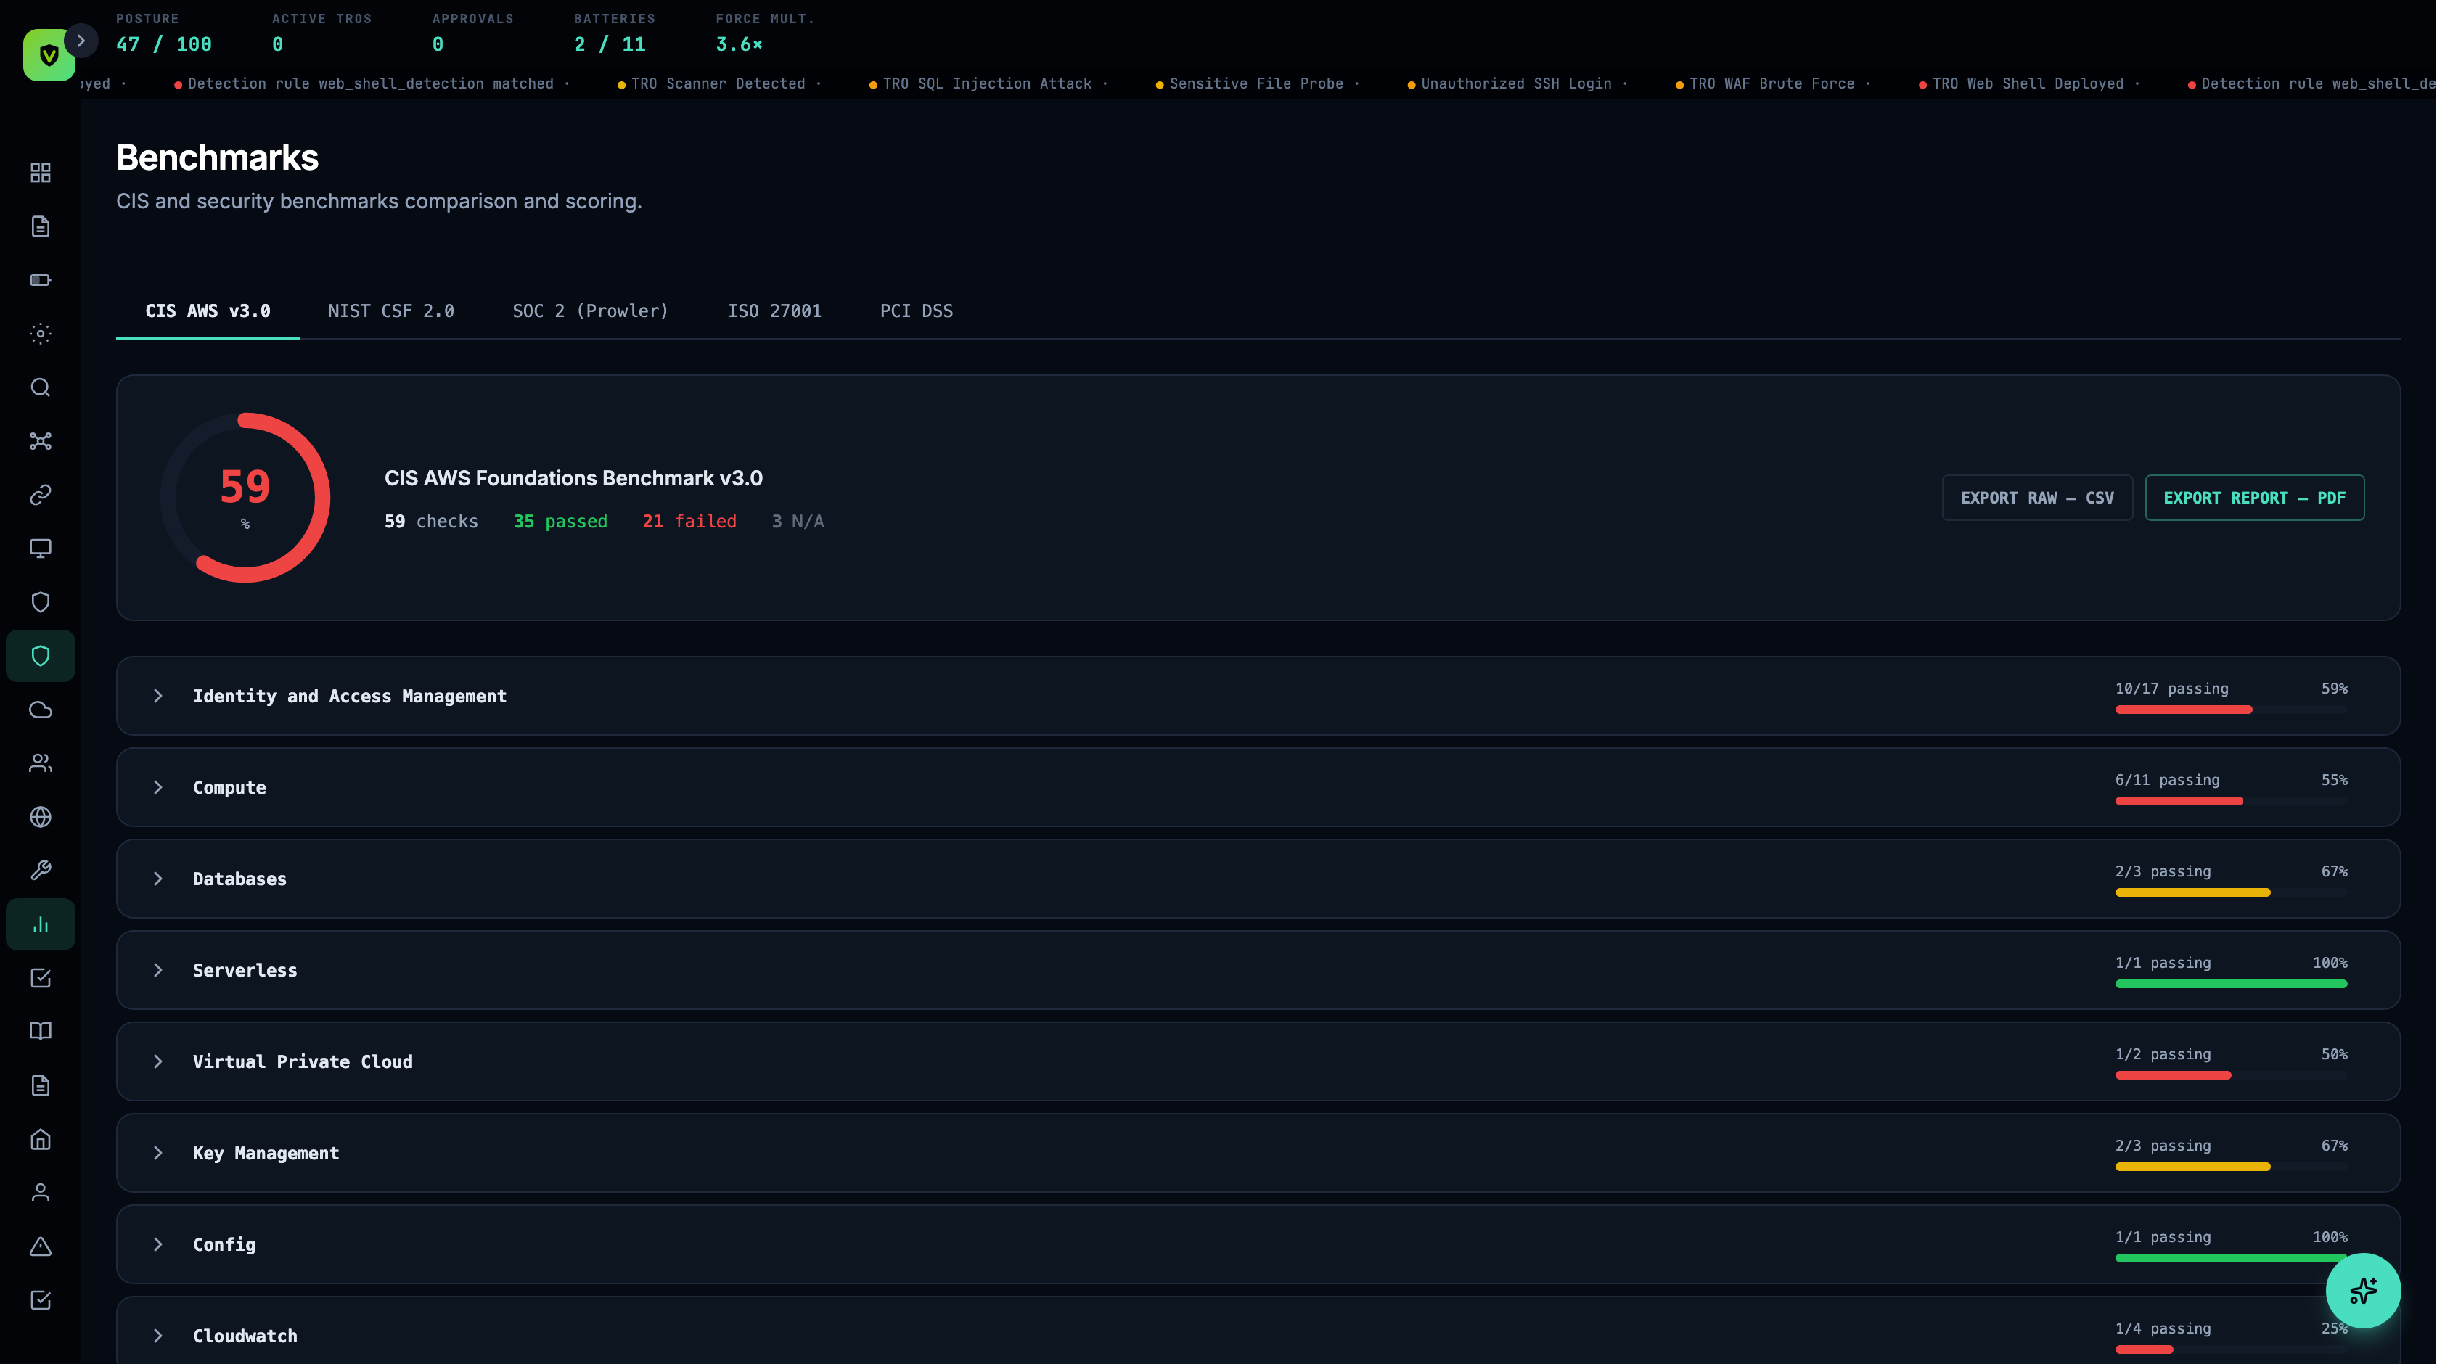Screen dimensions: 2437x1364
Task: Switch to the NIST CSF 2.0 tab
Action: click(x=390, y=311)
